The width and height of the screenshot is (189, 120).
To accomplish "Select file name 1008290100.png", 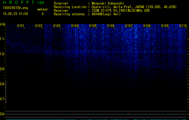I will coord(16,8).
